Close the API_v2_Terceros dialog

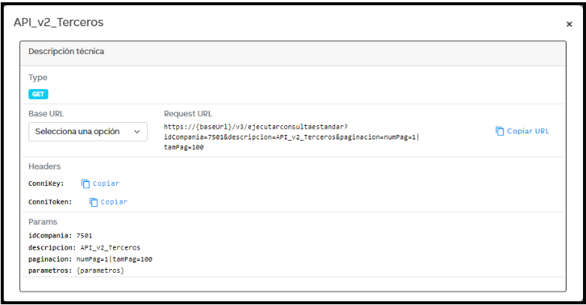pyautogui.click(x=569, y=24)
